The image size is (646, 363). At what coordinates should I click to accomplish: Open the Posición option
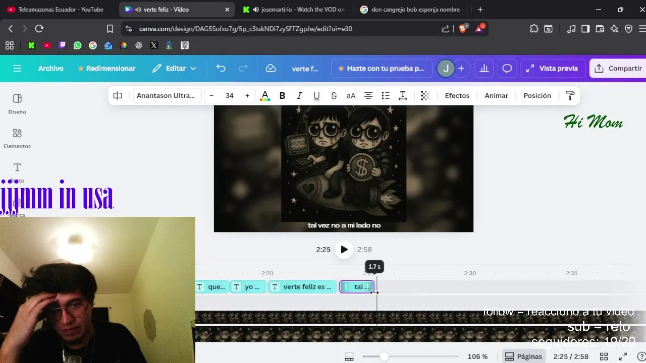tap(537, 96)
